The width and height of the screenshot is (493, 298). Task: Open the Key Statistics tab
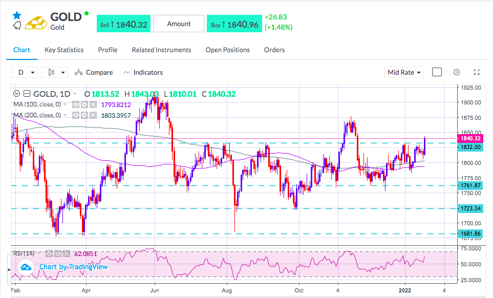point(64,50)
